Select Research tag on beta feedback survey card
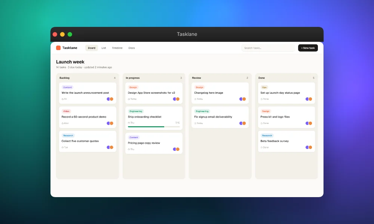Viewport: 374px width, 224px height. coord(267,136)
